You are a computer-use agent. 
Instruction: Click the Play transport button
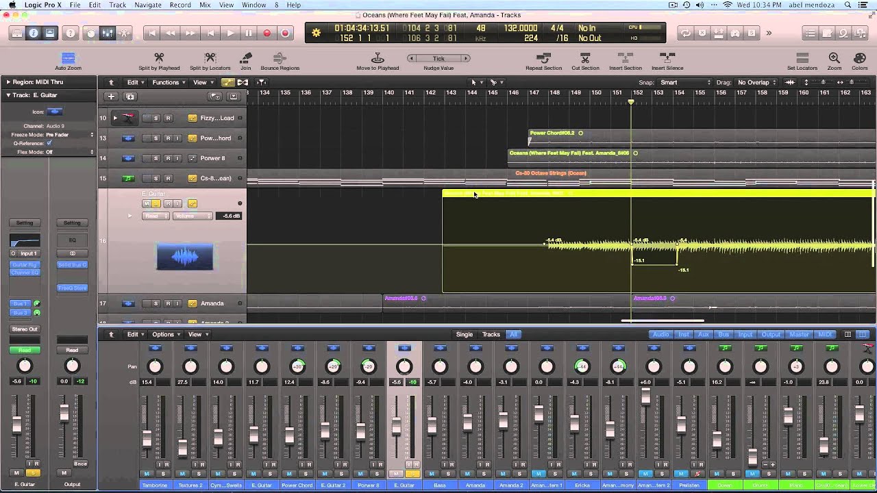click(x=230, y=33)
